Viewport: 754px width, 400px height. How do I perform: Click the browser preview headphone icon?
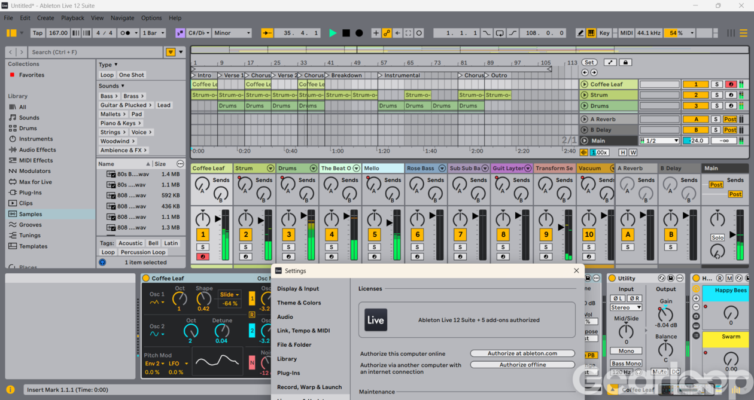coord(102,262)
